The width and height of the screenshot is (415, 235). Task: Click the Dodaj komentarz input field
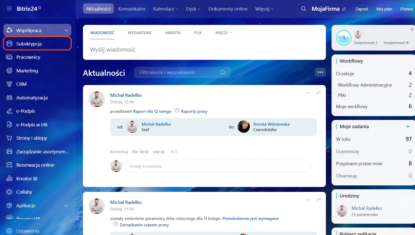(217, 166)
